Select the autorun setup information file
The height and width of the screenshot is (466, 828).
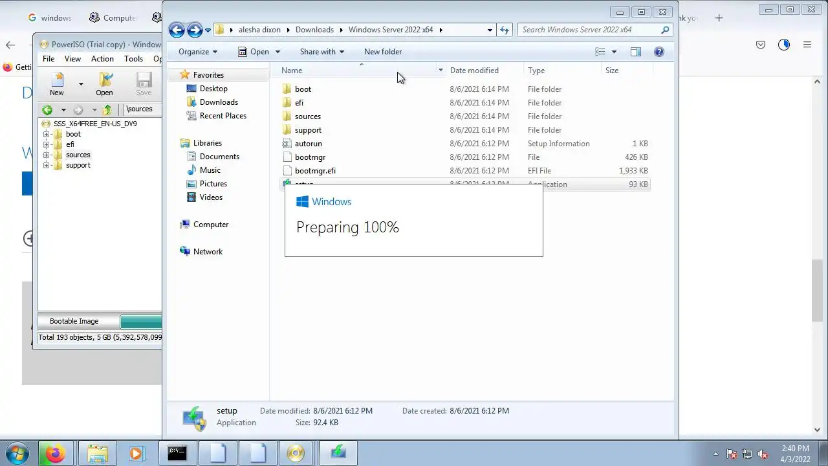pos(309,144)
